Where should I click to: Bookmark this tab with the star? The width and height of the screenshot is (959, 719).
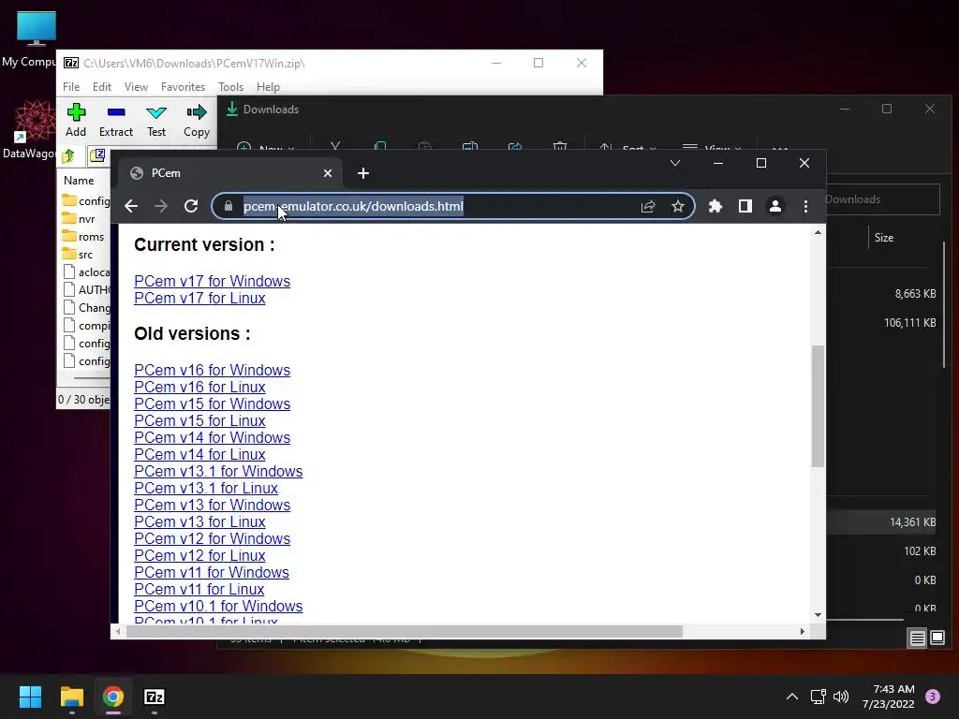(x=678, y=206)
